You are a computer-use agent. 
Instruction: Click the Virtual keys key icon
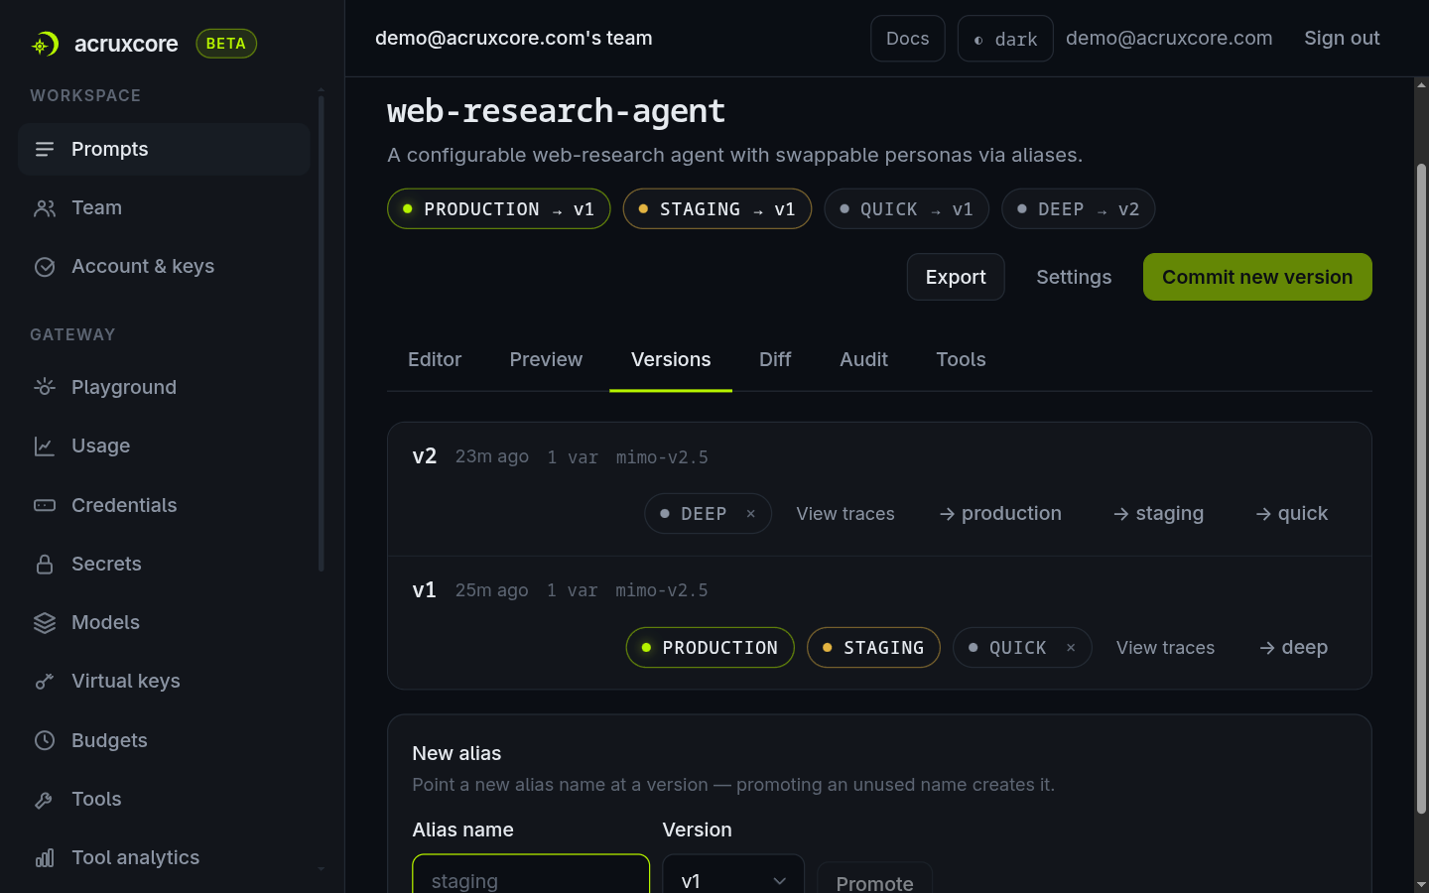45,681
